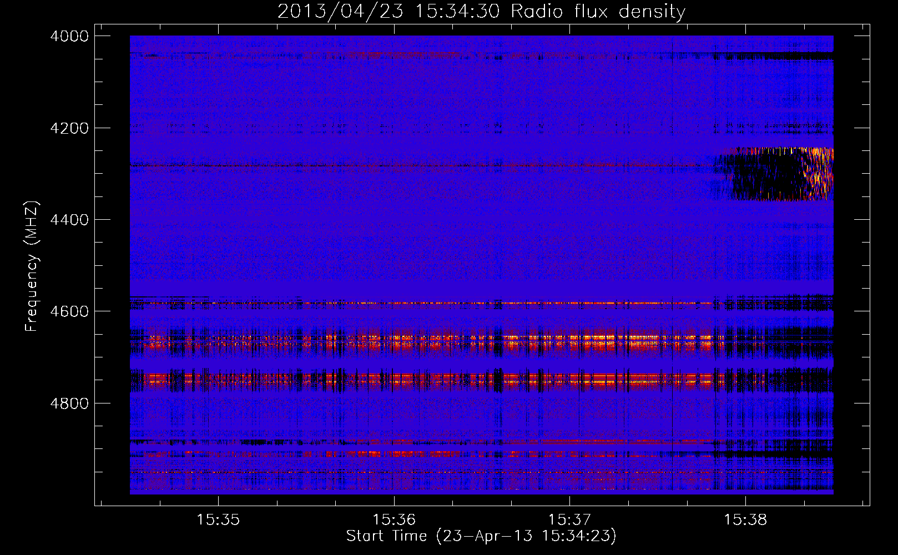The width and height of the screenshot is (898, 555).
Task: Click the 4800 frequency axis label
Action: pyautogui.click(x=69, y=403)
